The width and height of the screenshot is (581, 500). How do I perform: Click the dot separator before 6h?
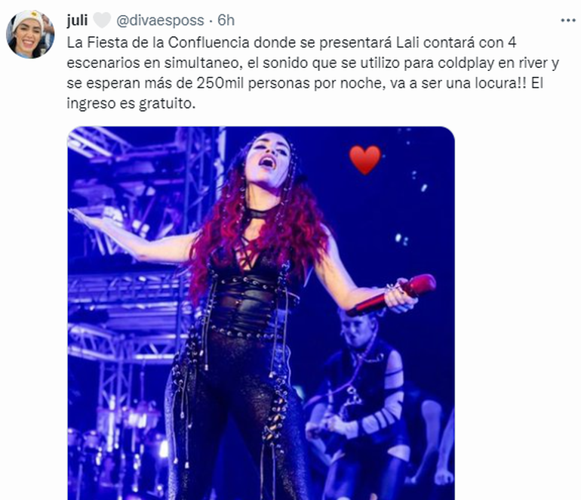point(211,21)
